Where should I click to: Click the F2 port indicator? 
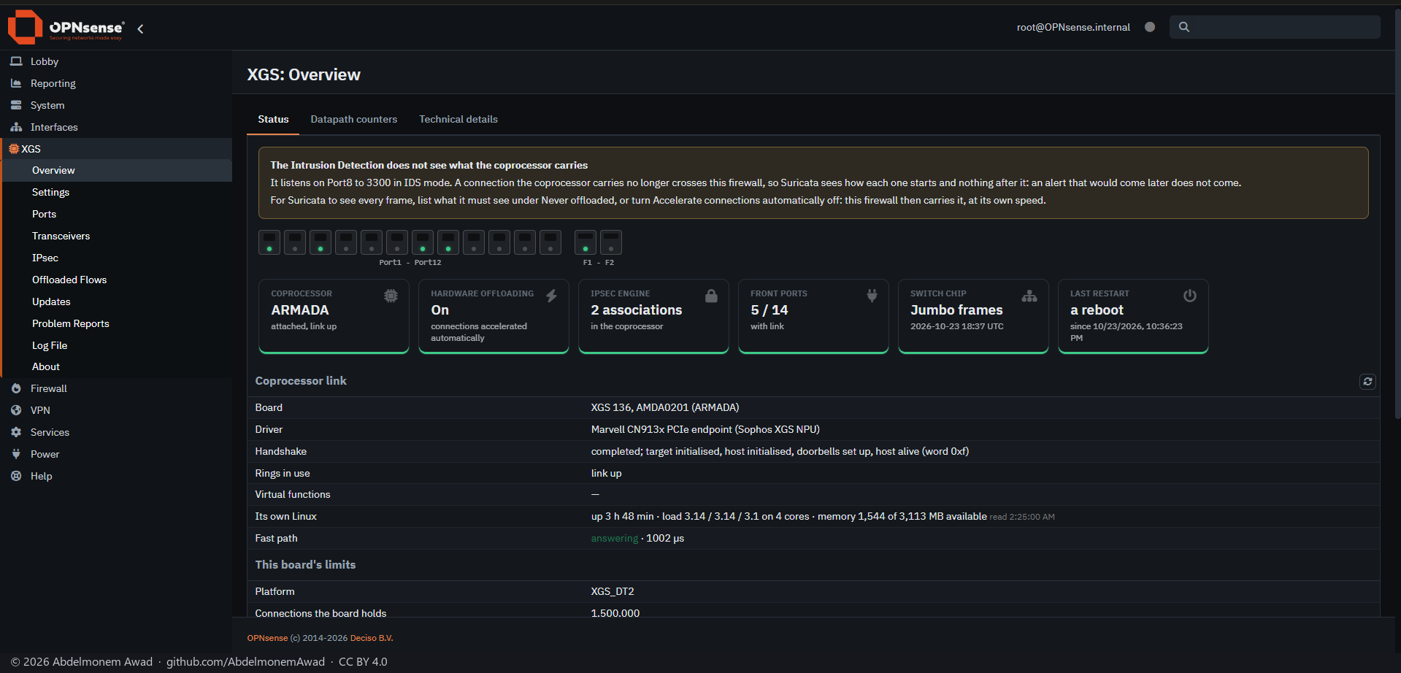pyautogui.click(x=611, y=242)
